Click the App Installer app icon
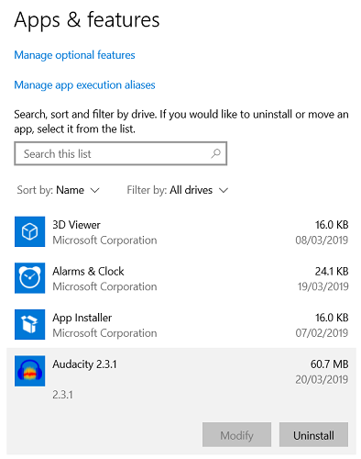 29,324
